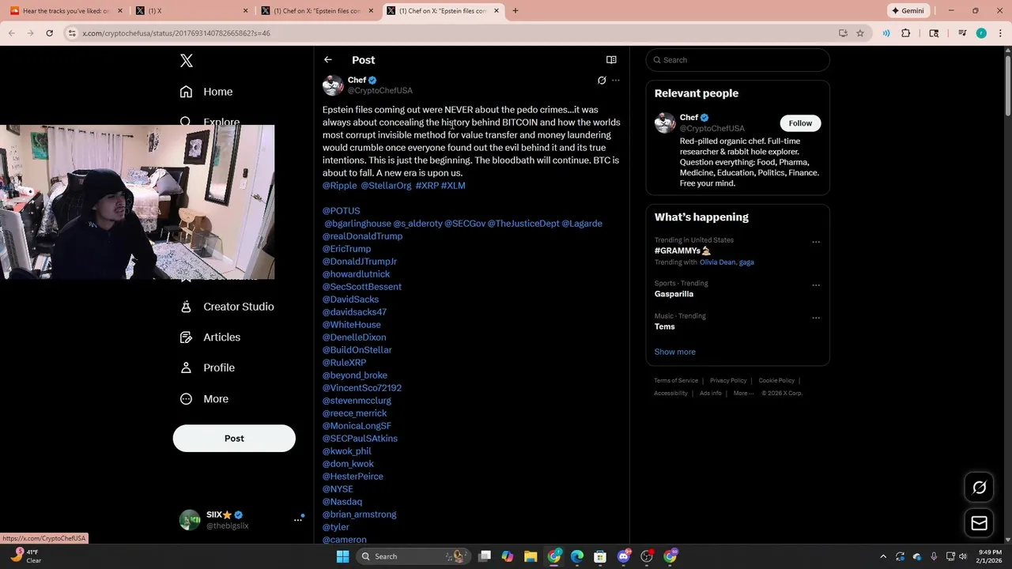The image size is (1012, 569).
Task: Go to Profile in the sidebar
Action: pyautogui.click(x=207, y=368)
